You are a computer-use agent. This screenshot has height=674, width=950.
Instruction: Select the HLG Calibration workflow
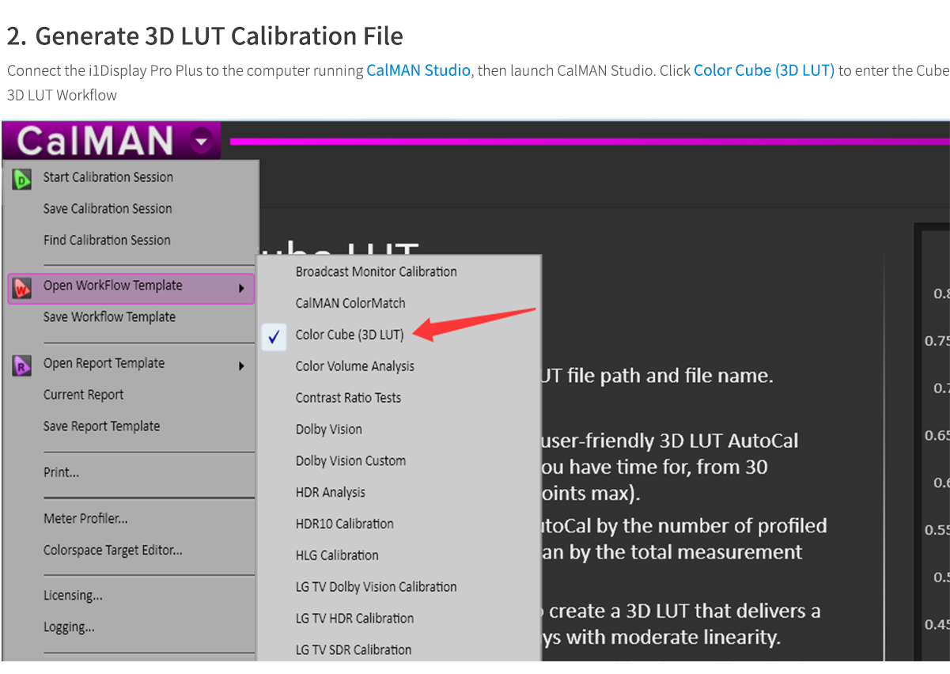pos(337,555)
